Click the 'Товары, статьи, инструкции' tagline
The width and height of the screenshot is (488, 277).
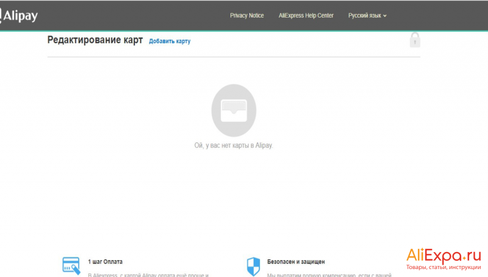click(x=443, y=267)
